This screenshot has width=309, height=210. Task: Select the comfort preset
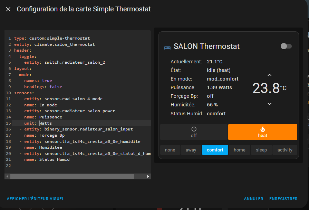[x=215, y=150]
